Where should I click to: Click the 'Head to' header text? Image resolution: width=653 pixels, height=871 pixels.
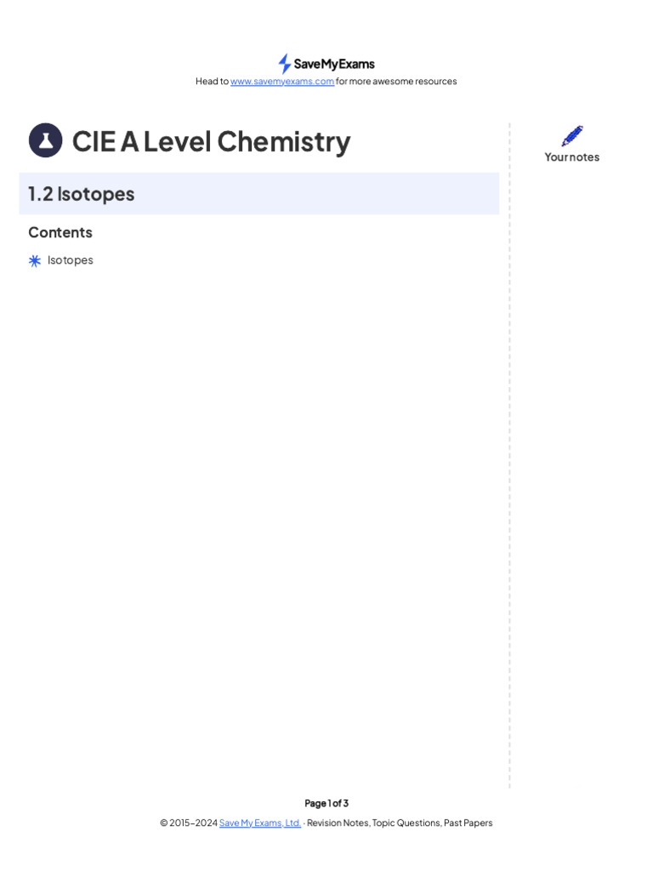tap(212, 81)
